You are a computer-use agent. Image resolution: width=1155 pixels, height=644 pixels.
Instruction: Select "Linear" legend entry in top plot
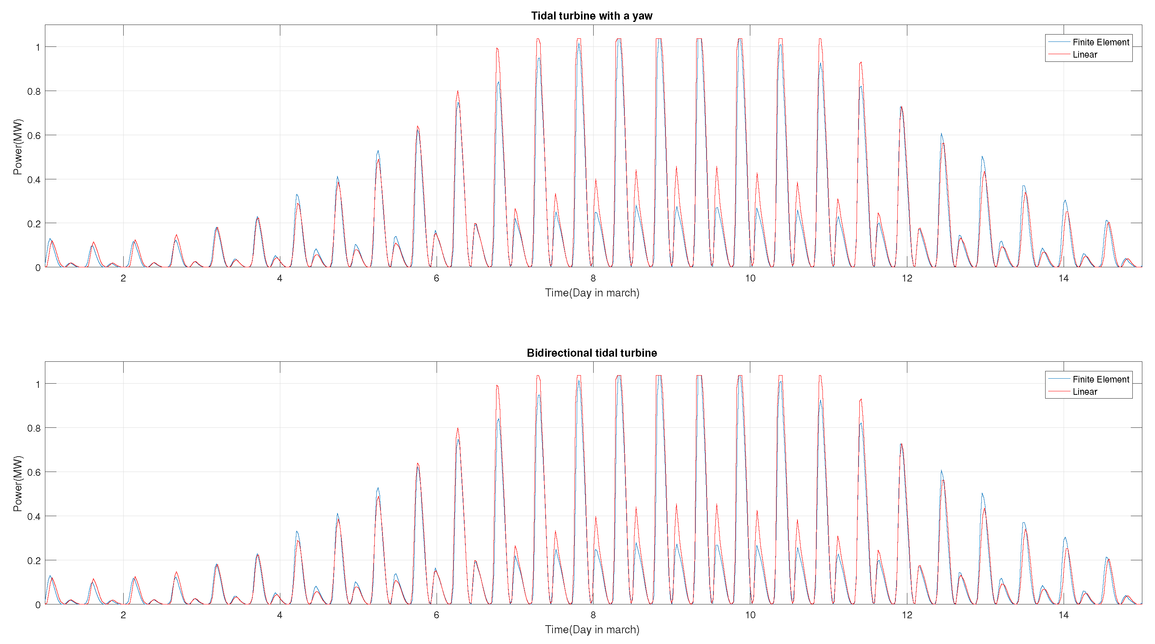(1085, 55)
